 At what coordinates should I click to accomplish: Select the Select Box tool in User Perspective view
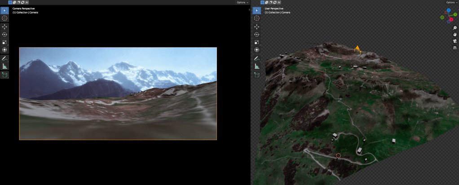point(257,11)
